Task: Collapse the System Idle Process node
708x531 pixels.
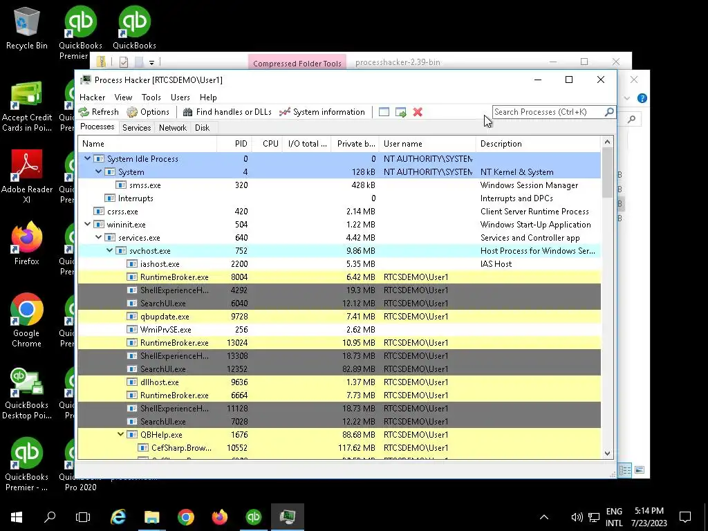Action: point(88,158)
